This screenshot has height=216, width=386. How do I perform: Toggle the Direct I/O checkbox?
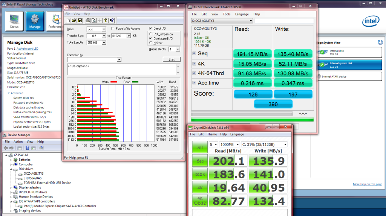click(x=150, y=29)
